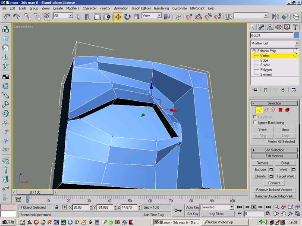Click Pin Stack icon under modifier stack
The width and height of the screenshot is (302, 226).
pyautogui.click(x=255, y=90)
